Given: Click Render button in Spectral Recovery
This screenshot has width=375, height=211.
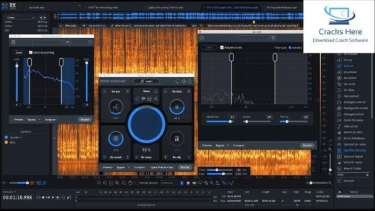Looking at the screenshot, I should [85, 119].
